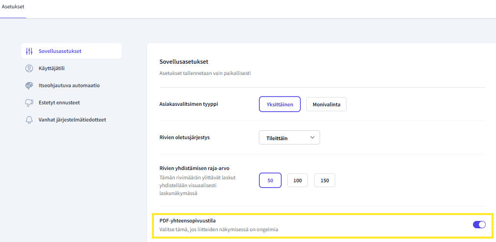Image resolution: width=496 pixels, height=242 pixels.
Task: Click the chevron arrow in Rivien oletusjärjestys dropdown
Action: point(313,138)
